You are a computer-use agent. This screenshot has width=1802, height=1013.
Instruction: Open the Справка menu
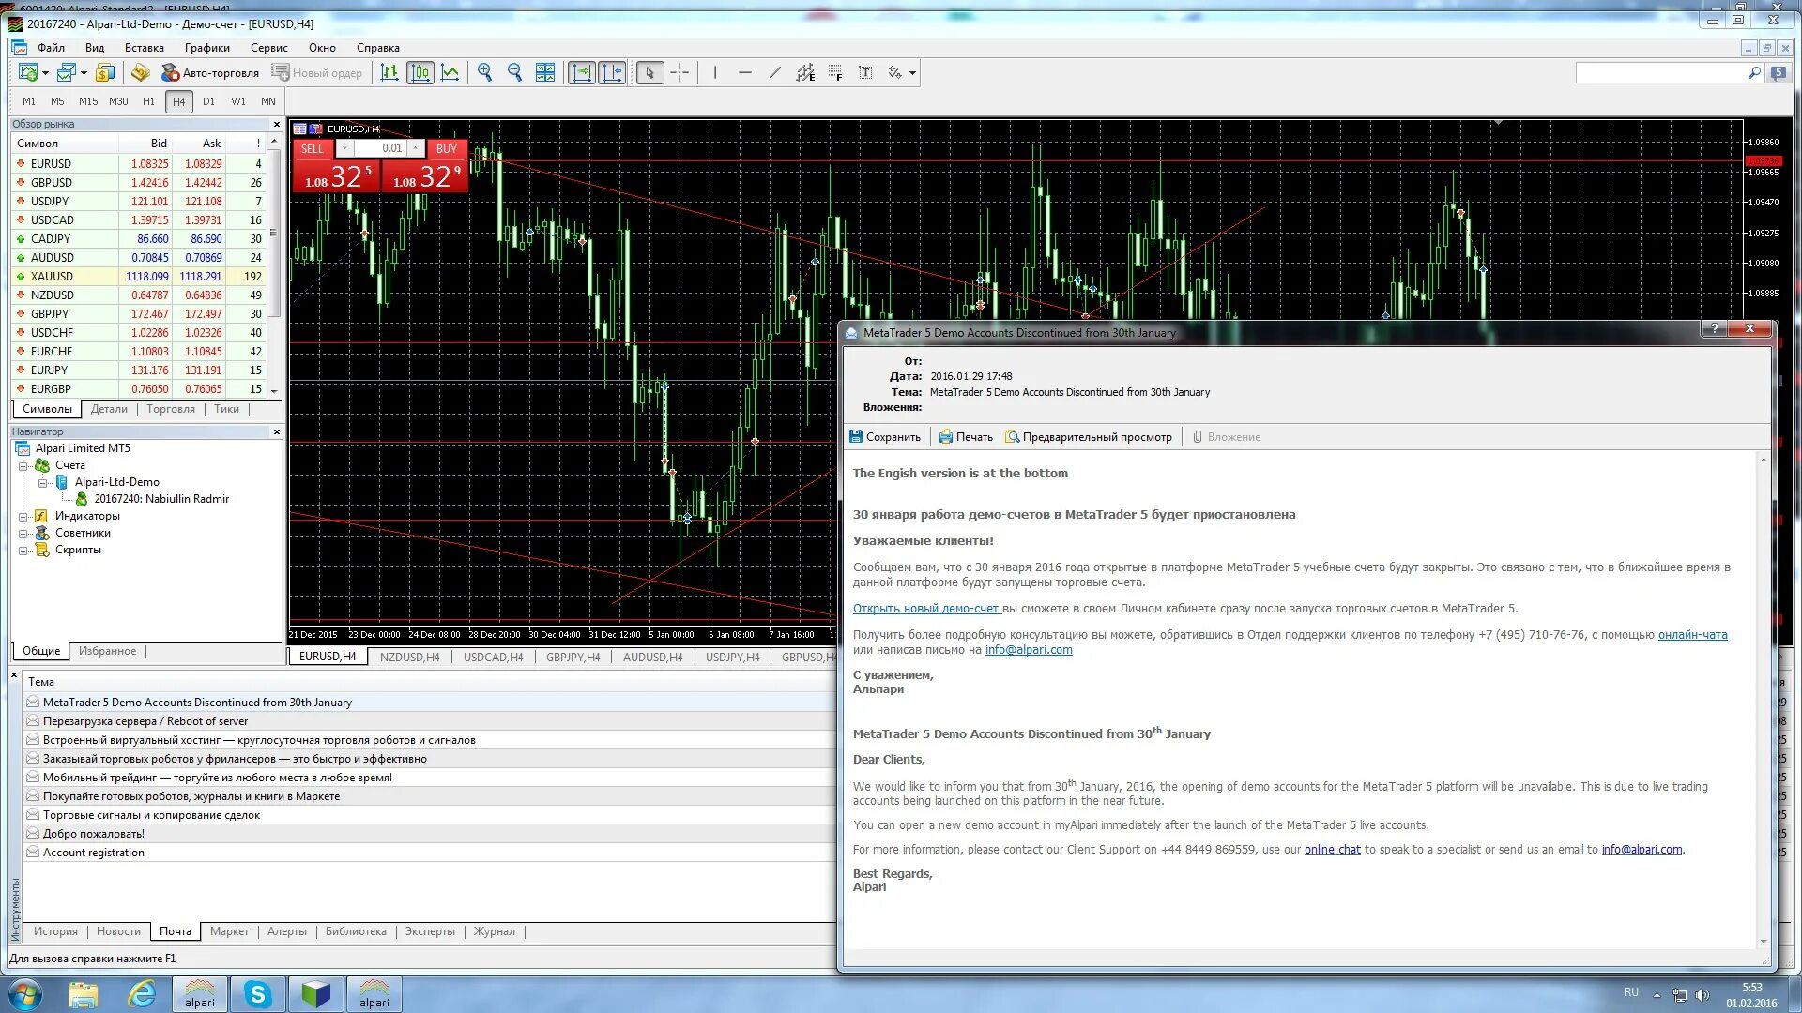(x=378, y=48)
